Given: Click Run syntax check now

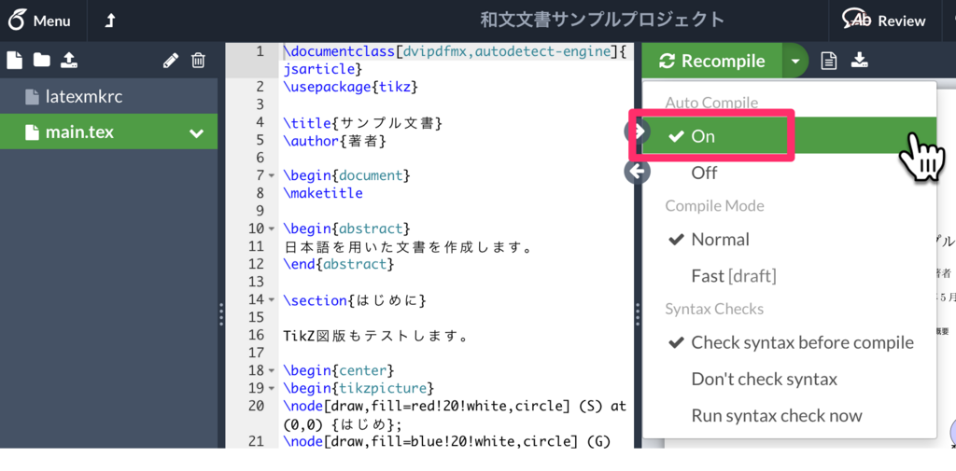Looking at the screenshot, I should pos(789,416).
